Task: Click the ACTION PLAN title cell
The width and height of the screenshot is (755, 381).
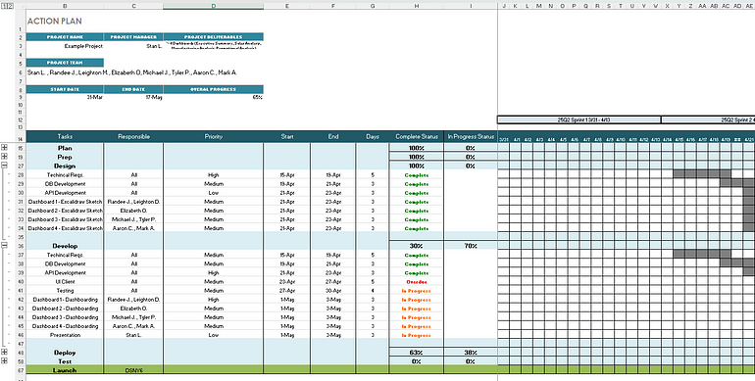Action: click(54, 22)
